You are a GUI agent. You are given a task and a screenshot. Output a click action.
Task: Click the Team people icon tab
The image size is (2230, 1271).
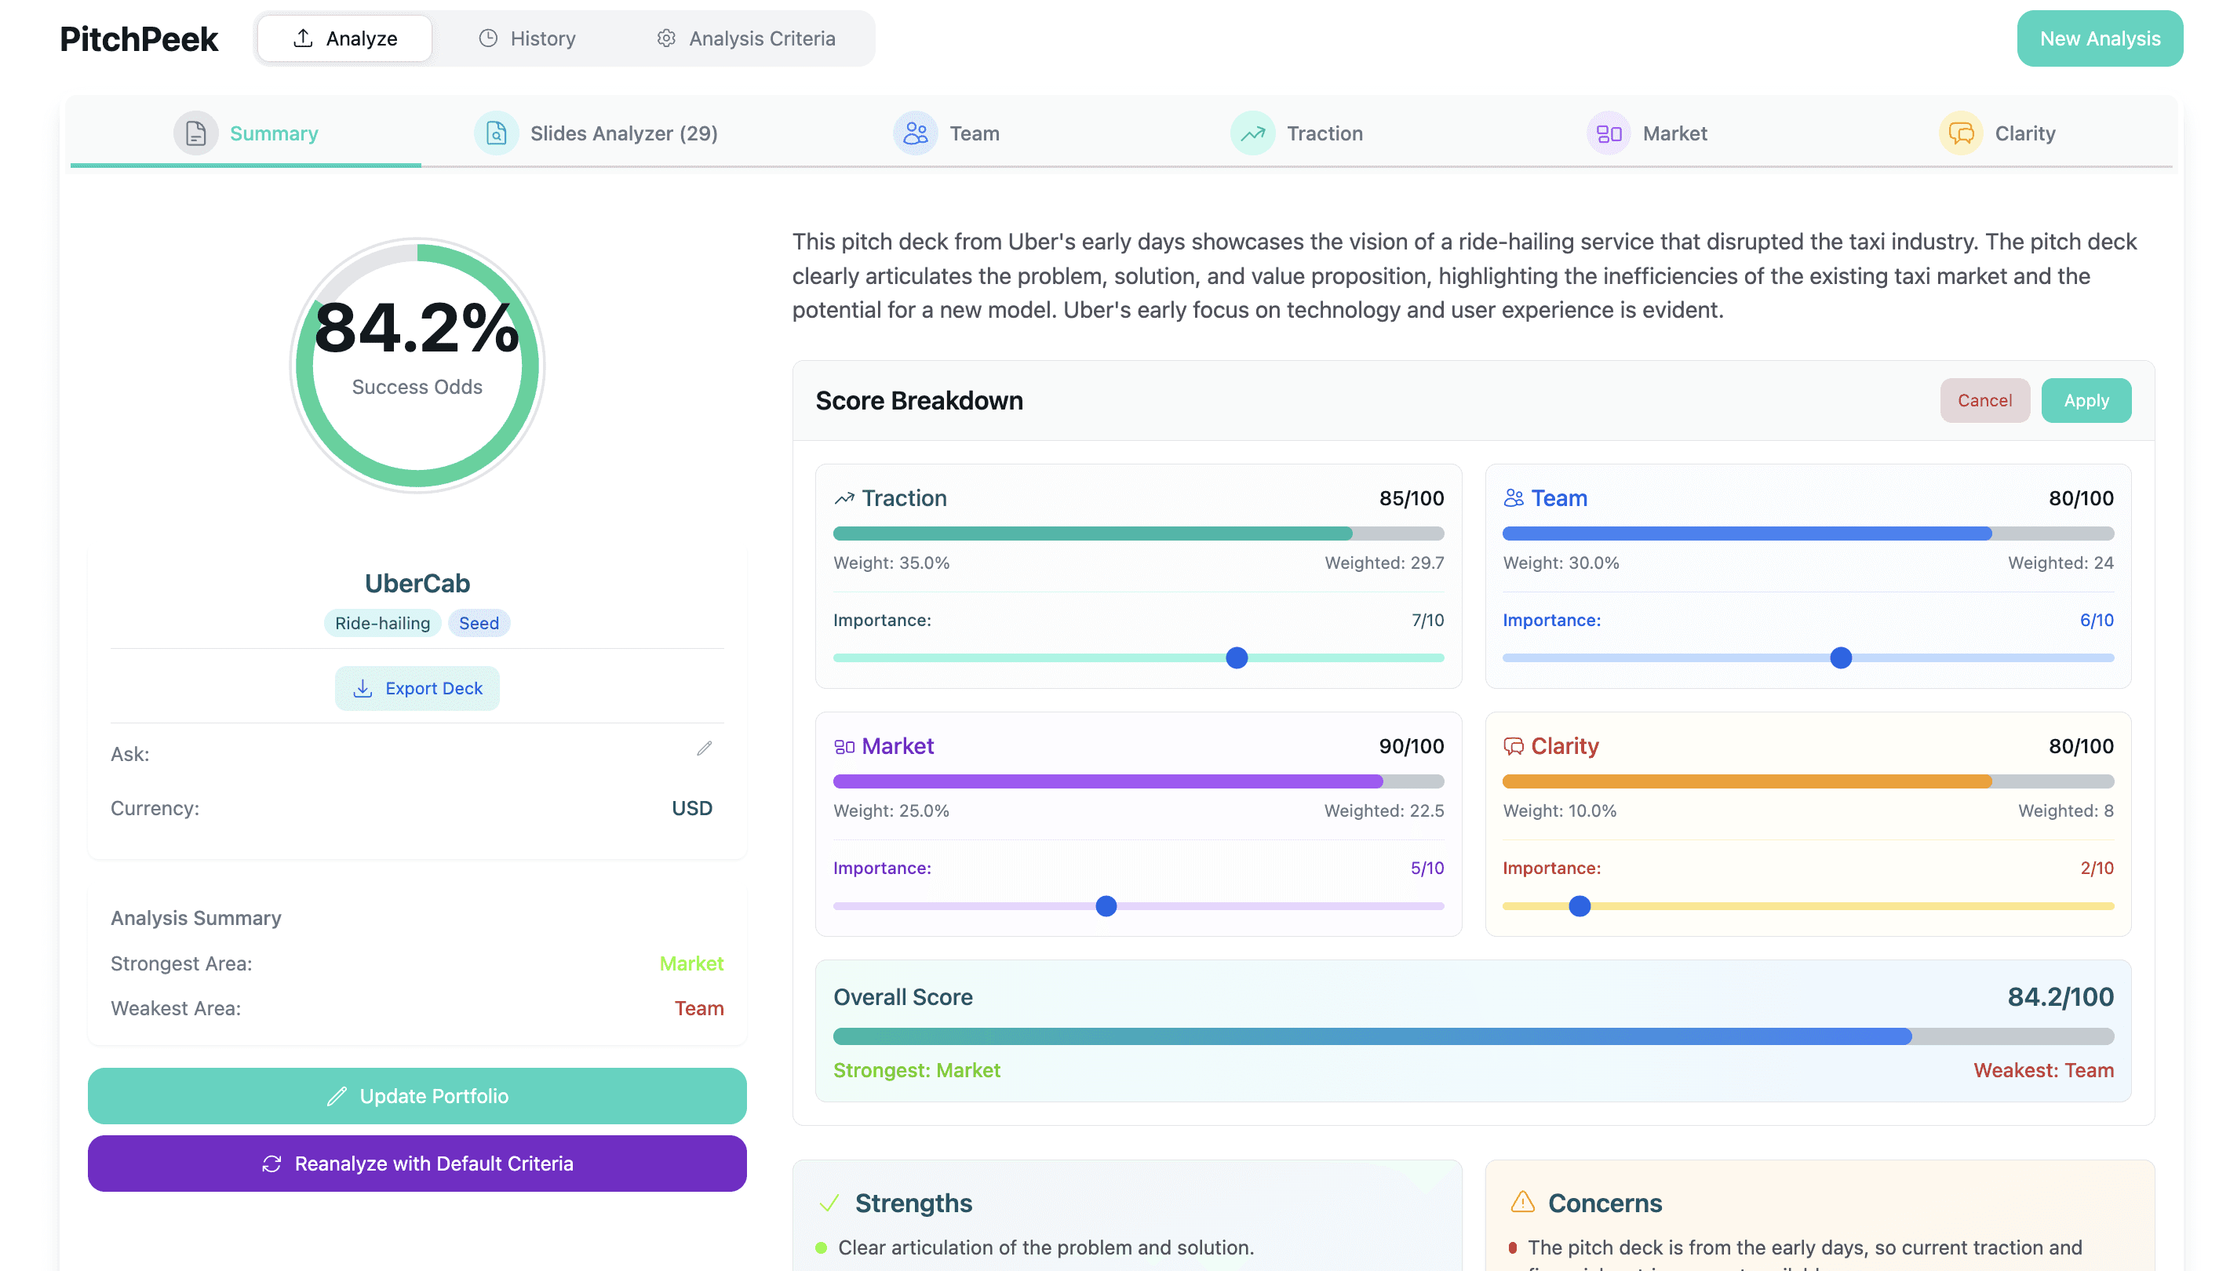pyautogui.click(x=915, y=133)
